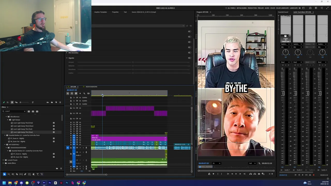Click the Add Marker icon in timeline header

(80, 94)
